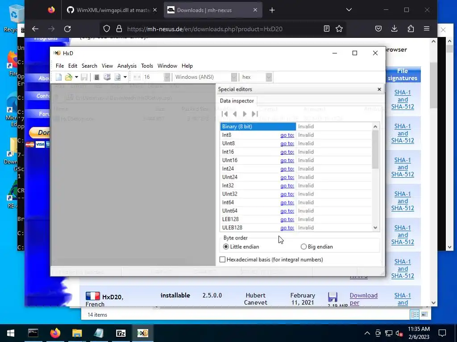
Task: Open the HxD Edit menu
Action: [x=73, y=66]
